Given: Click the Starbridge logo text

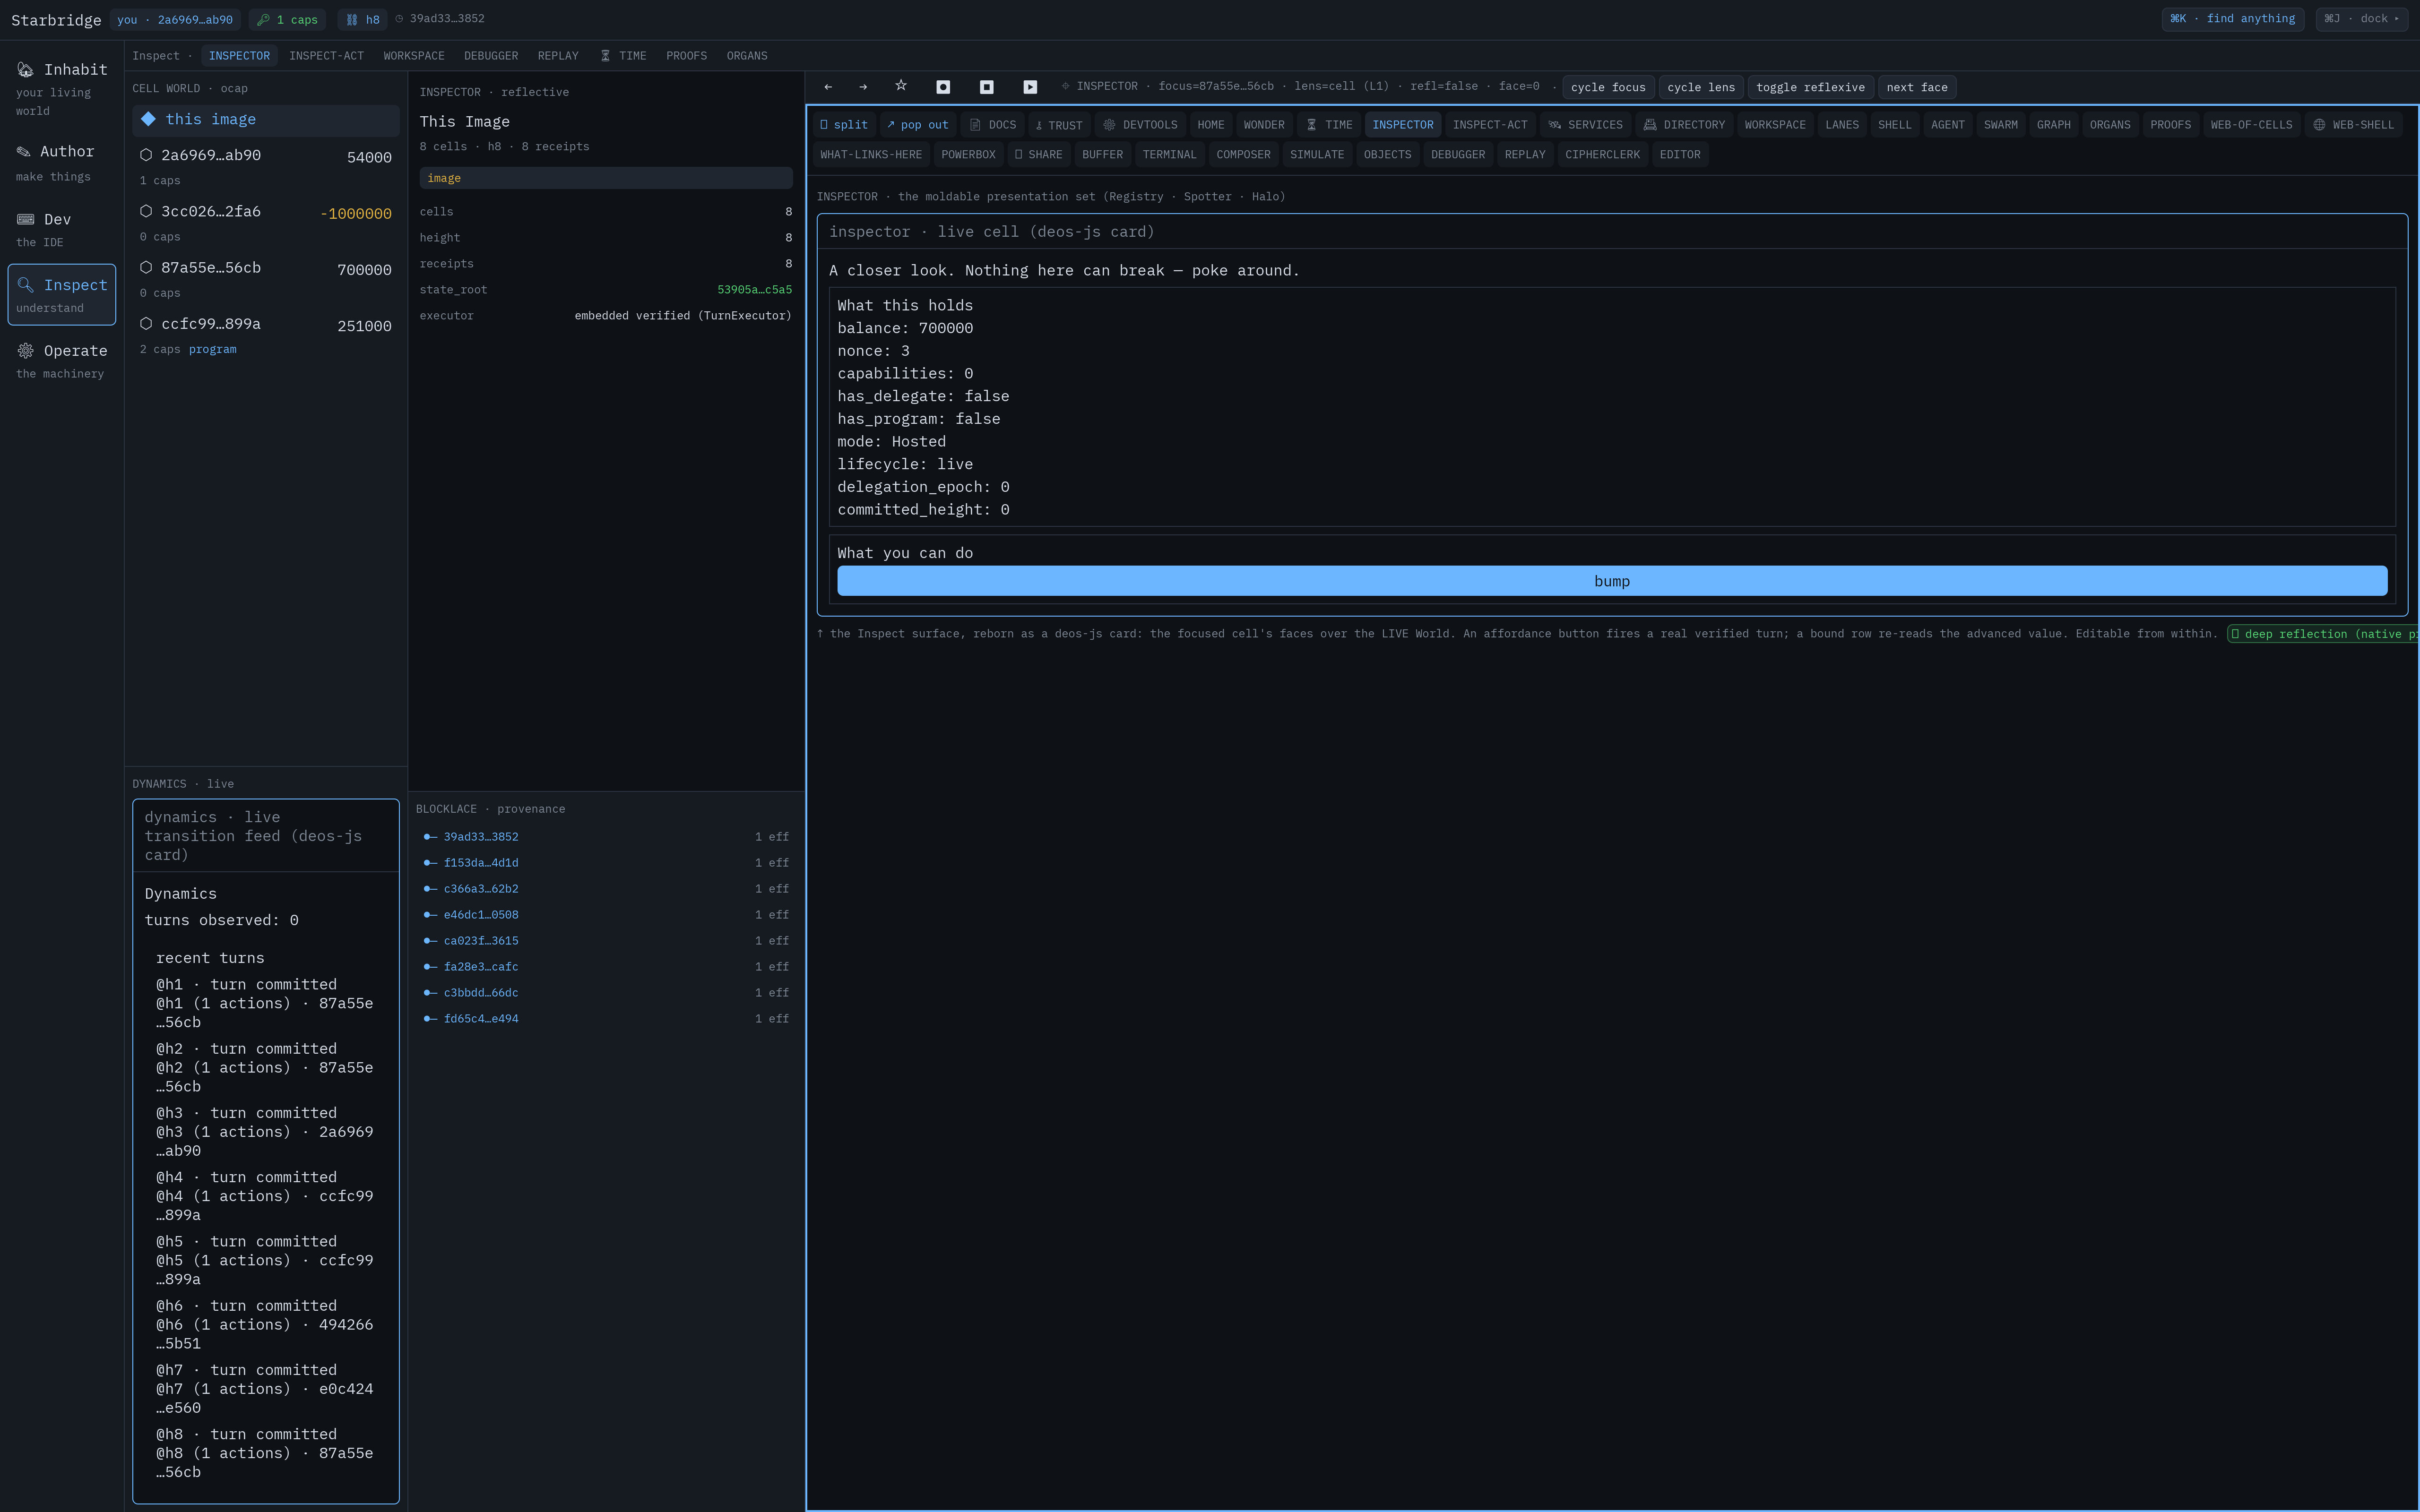Looking at the screenshot, I should 56,20.
